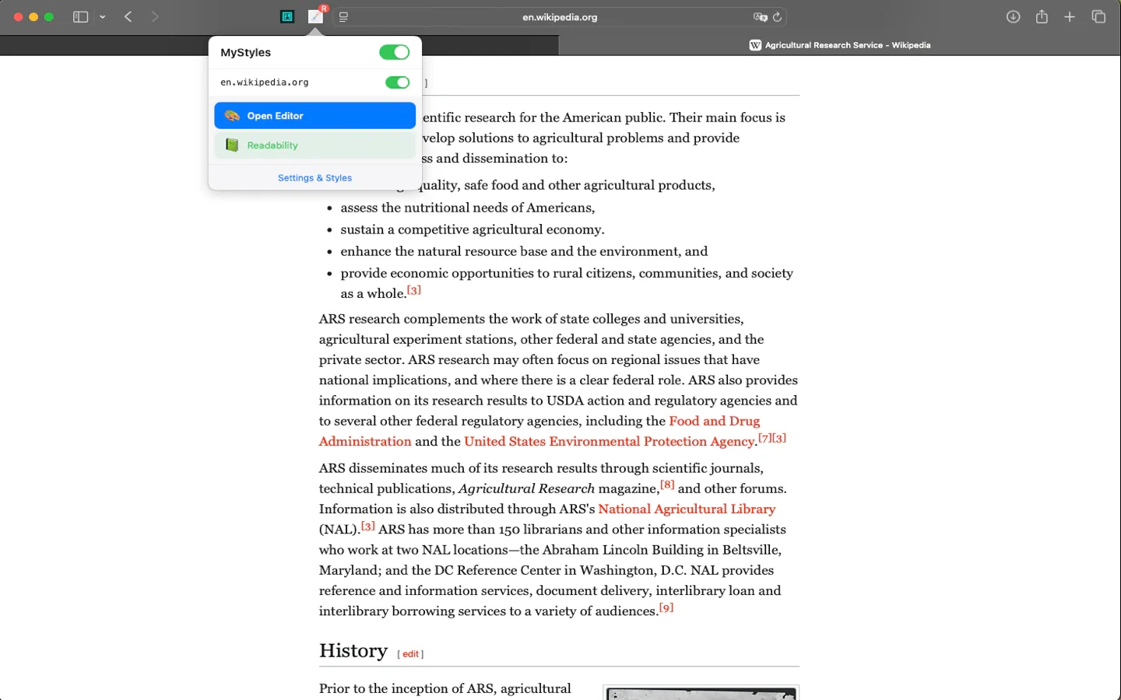The width and height of the screenshot is (1121, 700).
Task: Expand the sidebar tab group dropdown arrow
Action: click(x=103, y=16)
